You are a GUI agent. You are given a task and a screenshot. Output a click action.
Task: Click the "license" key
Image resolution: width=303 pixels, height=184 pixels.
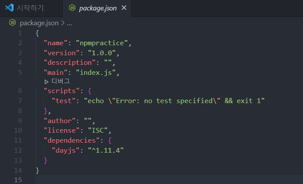point(61,130)
